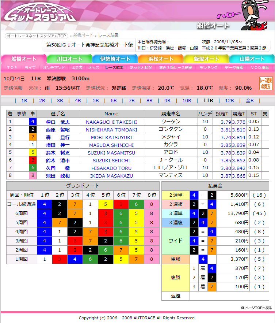Open rider 増田 伸一 profile link

(58, 145)
